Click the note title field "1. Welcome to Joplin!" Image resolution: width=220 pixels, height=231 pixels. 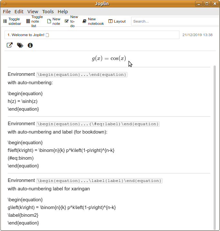coord(92,35)
